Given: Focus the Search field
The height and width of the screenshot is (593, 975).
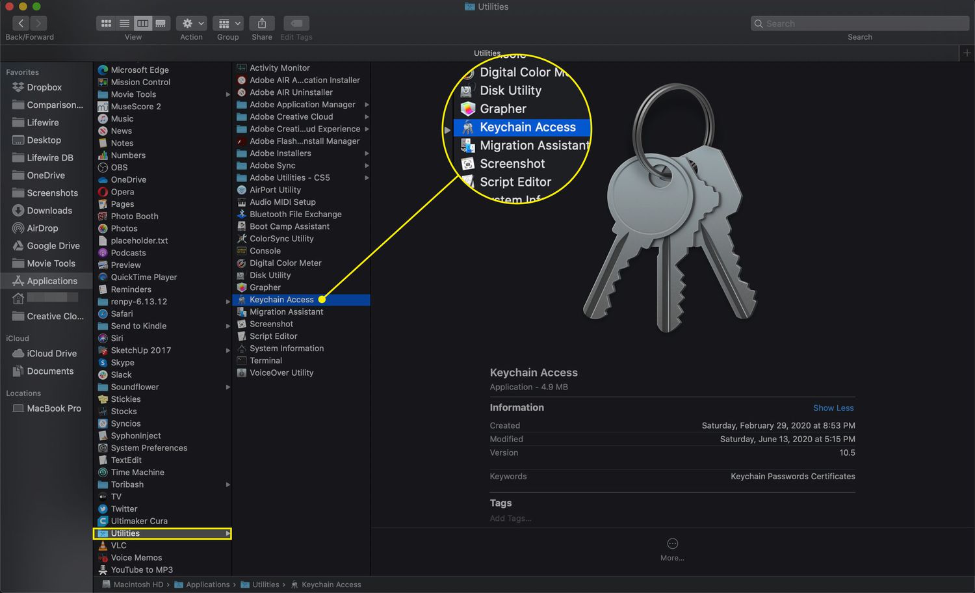Looking at the screenshot, I should pos(860,23).
